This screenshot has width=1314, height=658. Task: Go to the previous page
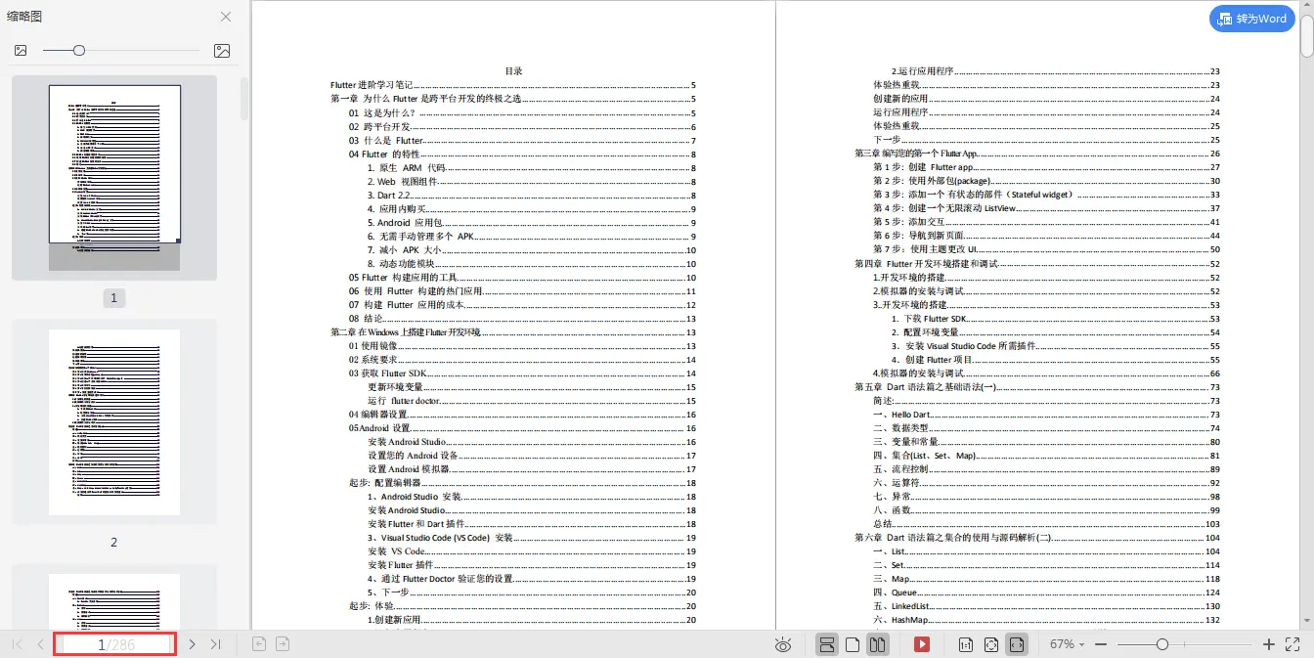coord(40,644)
